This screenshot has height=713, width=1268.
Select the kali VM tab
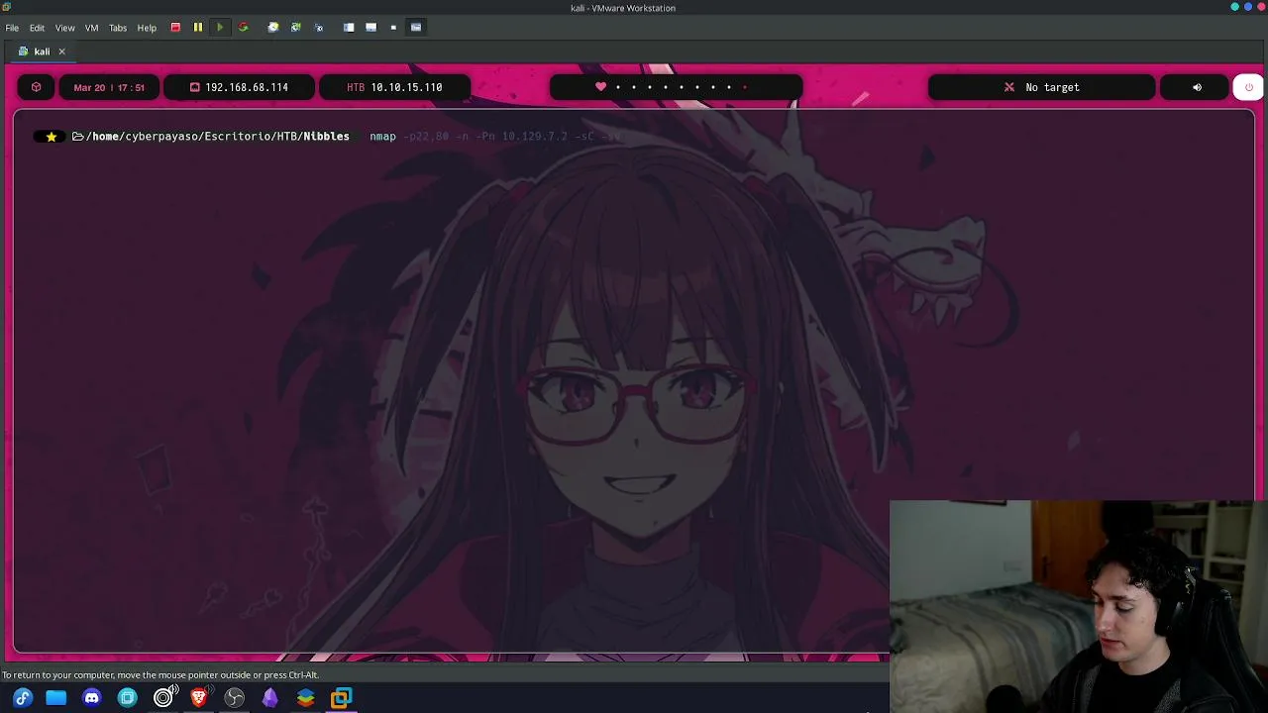(42, 51)
